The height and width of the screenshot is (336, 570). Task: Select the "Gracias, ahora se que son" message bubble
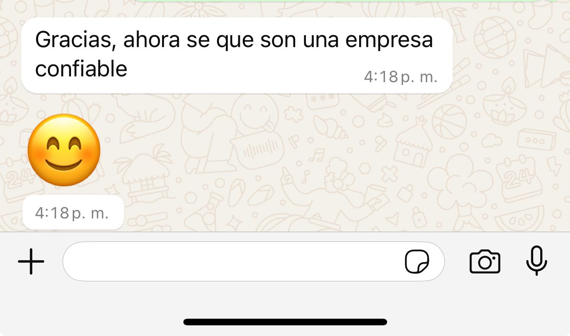tap(237, 55)
